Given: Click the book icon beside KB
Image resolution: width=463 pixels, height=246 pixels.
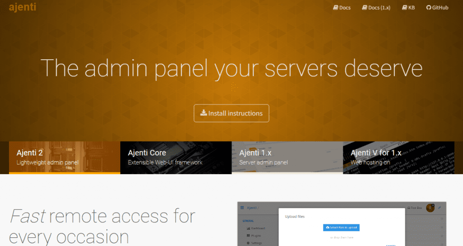Looking at the screenshot, I should click(404, 8).
